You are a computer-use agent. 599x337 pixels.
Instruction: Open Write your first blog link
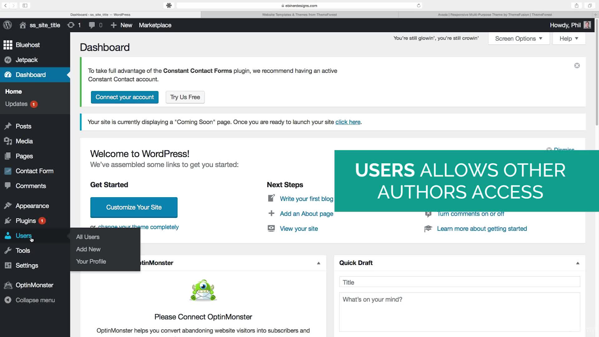306,199
